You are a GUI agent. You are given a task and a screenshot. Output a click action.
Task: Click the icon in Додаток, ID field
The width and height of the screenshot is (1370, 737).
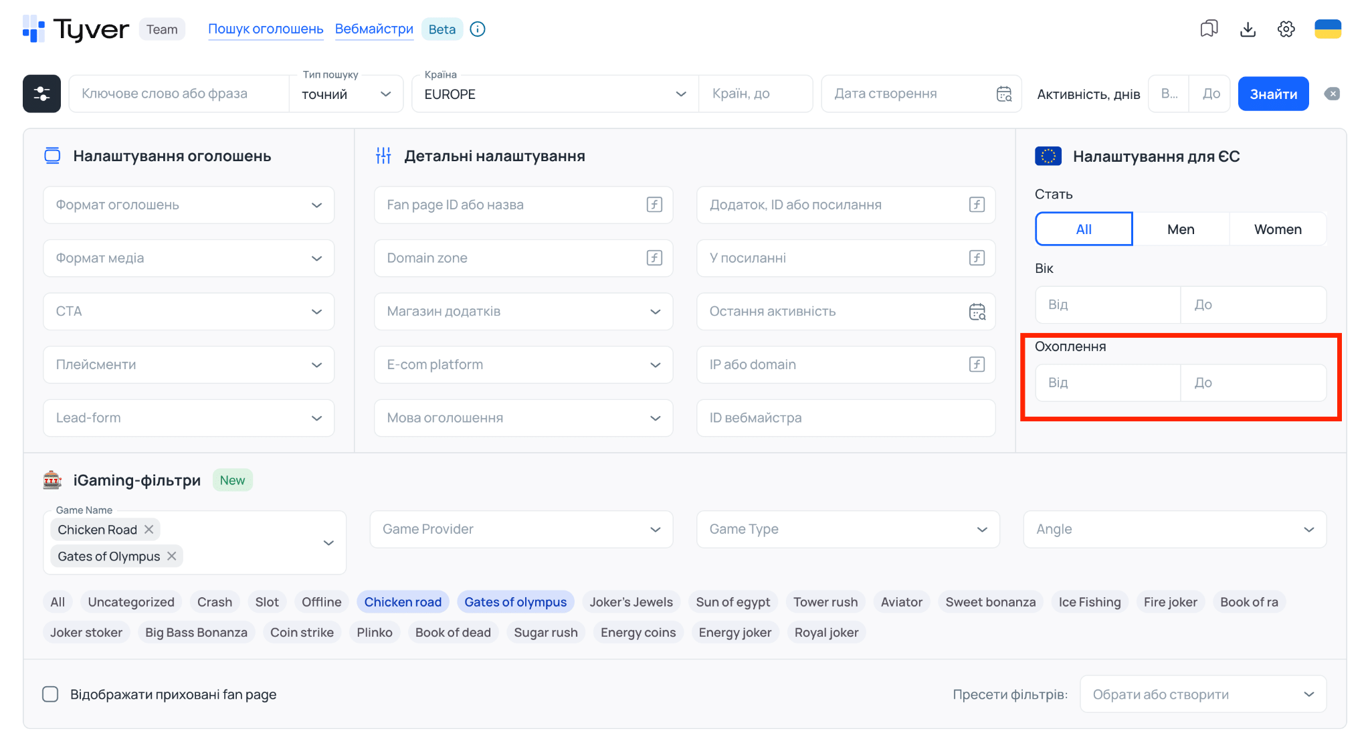click(977, 205)
